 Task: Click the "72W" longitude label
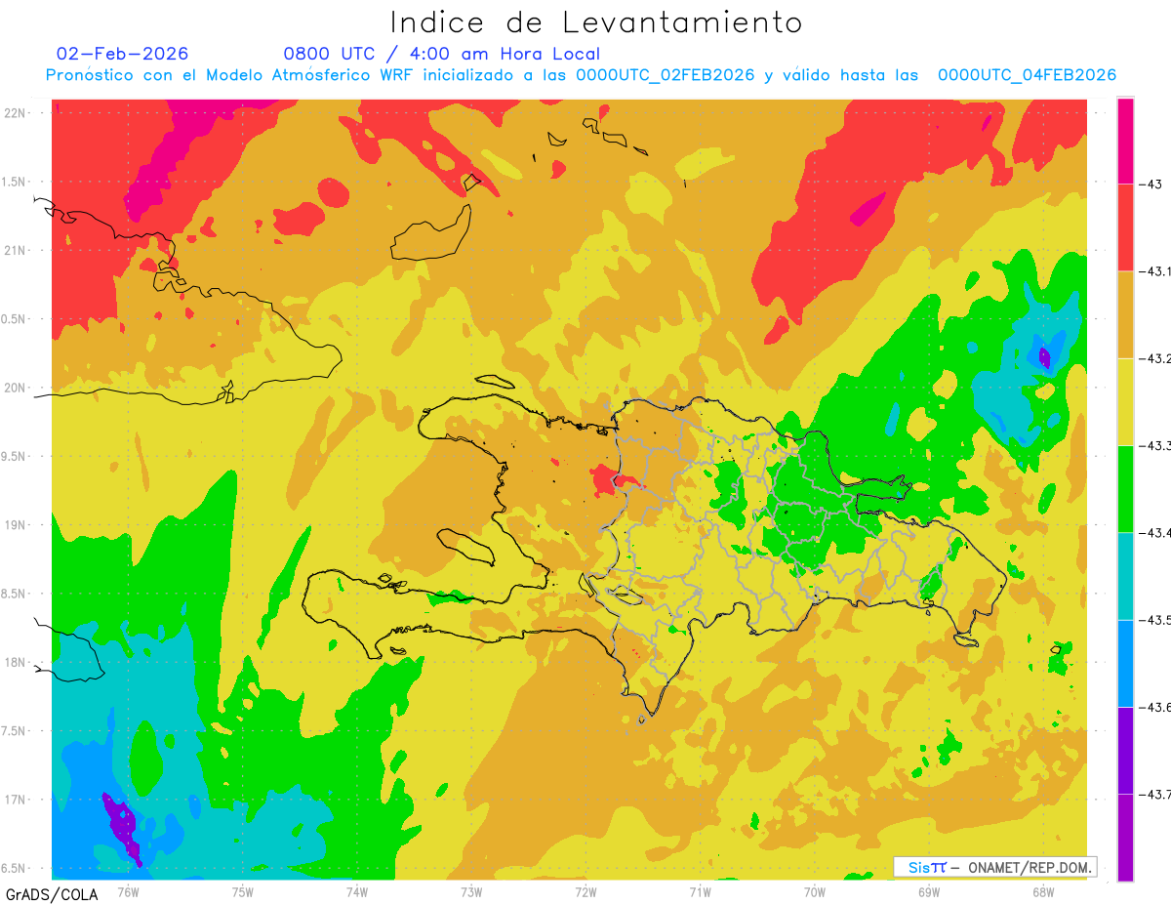(x=585, y=891)
